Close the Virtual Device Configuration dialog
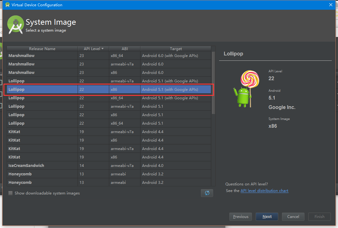 click(x=331, y=5)
